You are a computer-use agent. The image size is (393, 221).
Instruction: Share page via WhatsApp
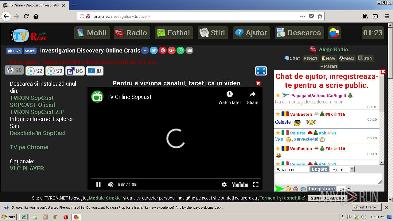click(181, 50)
